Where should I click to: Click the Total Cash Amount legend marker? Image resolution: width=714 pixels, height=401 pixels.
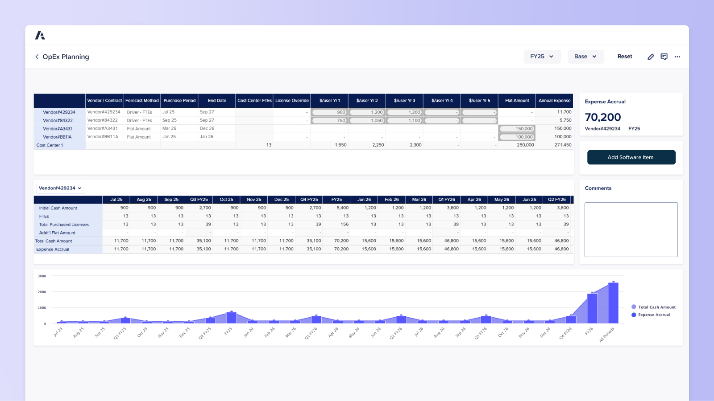pos(634,307)
